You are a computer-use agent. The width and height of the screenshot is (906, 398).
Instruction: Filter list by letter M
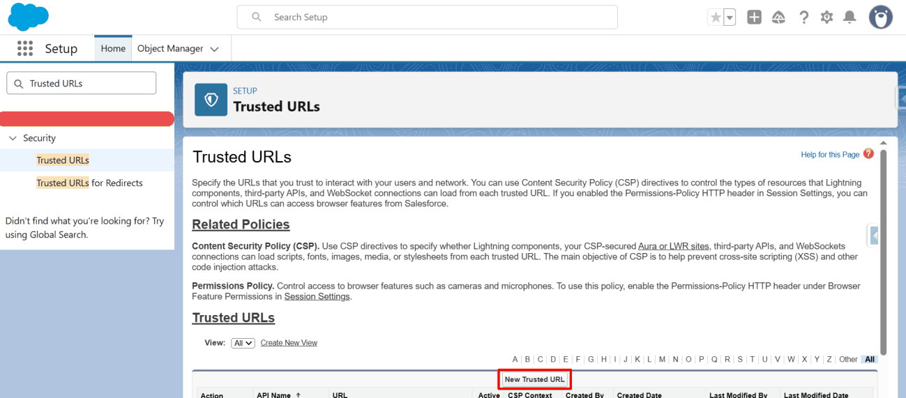point(662,360)
